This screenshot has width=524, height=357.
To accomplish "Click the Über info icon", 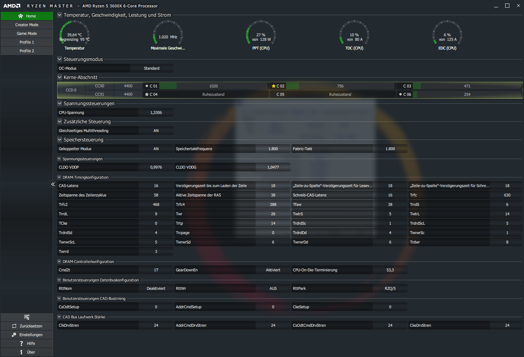I will (x=21, y=352).
